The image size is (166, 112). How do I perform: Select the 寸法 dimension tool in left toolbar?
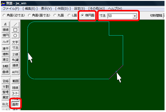15,48
